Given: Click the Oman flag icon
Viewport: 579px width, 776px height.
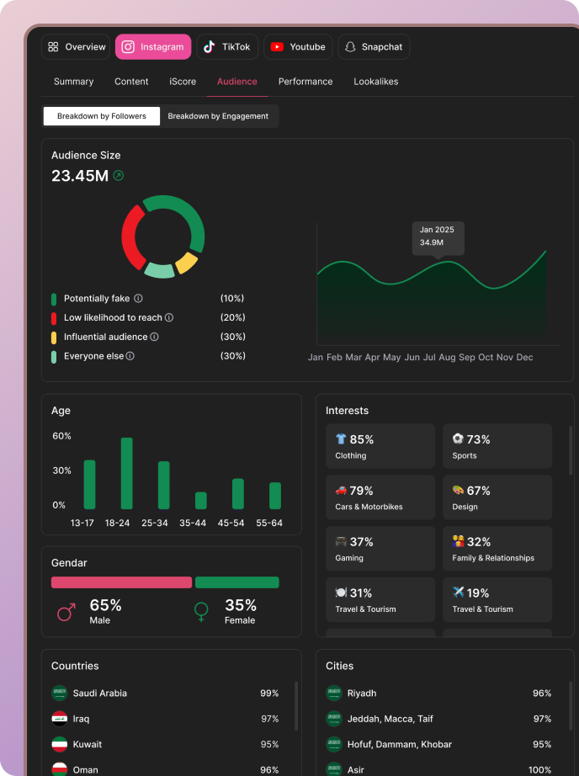Looking at the screenshot, I should point(60,769).
